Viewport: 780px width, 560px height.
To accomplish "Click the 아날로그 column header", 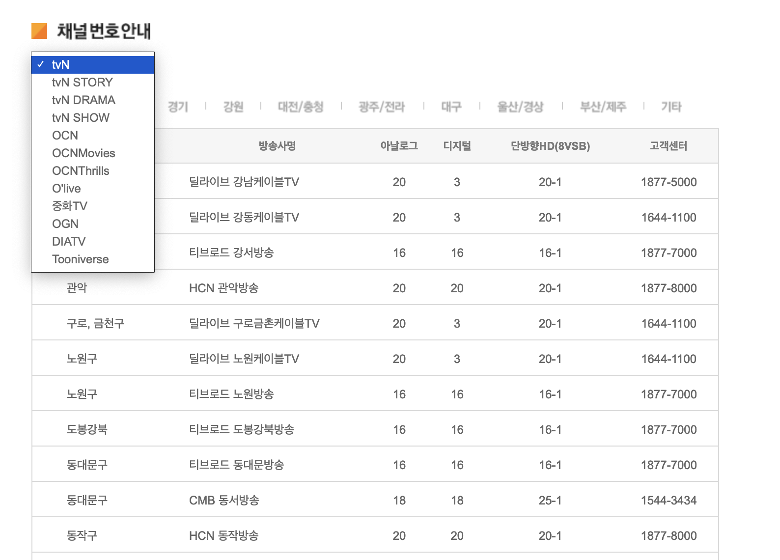I will click(399, 146).
